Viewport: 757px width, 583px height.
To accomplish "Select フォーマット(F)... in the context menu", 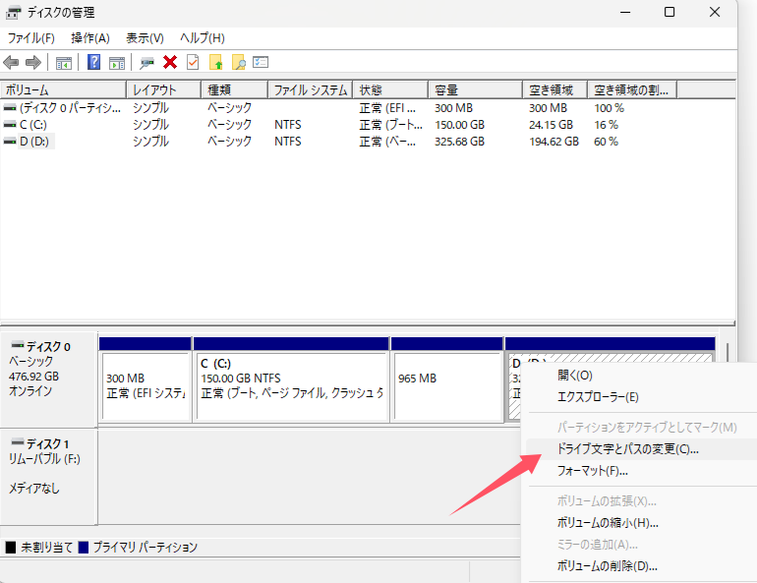I will [x=593, y=471].
